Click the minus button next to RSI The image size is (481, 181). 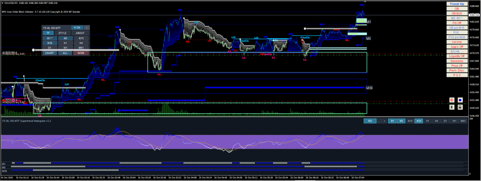[379, 121]
